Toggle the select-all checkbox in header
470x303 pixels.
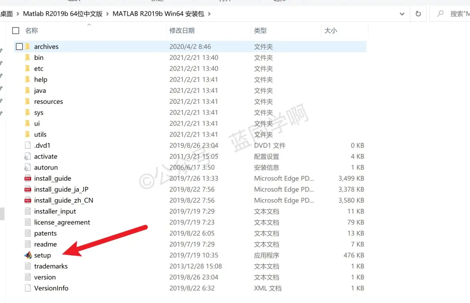[x=16, y=31]
